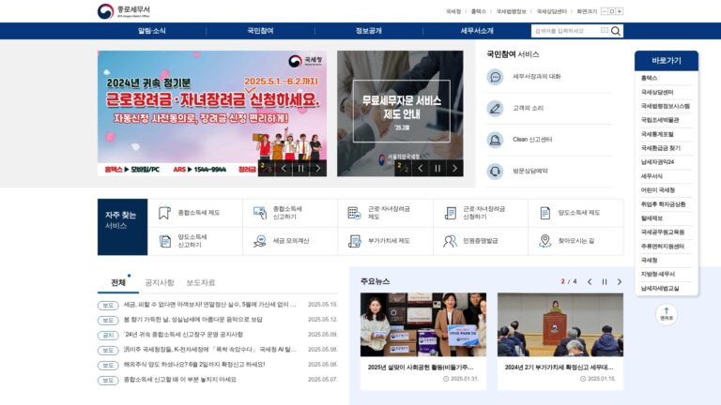Pause the 무료세무자문 banner slideshow
This screenshot has width=721, height=405.
[x=437, y=169]
